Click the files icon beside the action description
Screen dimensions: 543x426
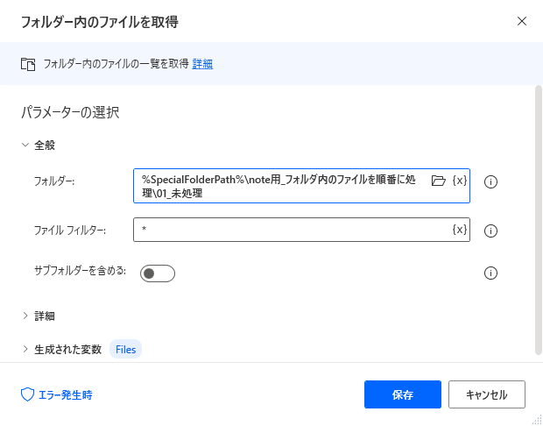(x=28, y=65)
